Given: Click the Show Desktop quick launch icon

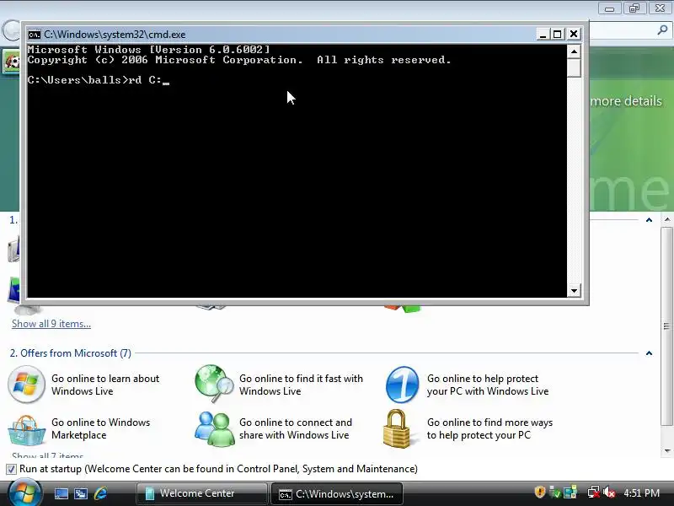Looking at the screenshot, I should click(x=61, y=493).
